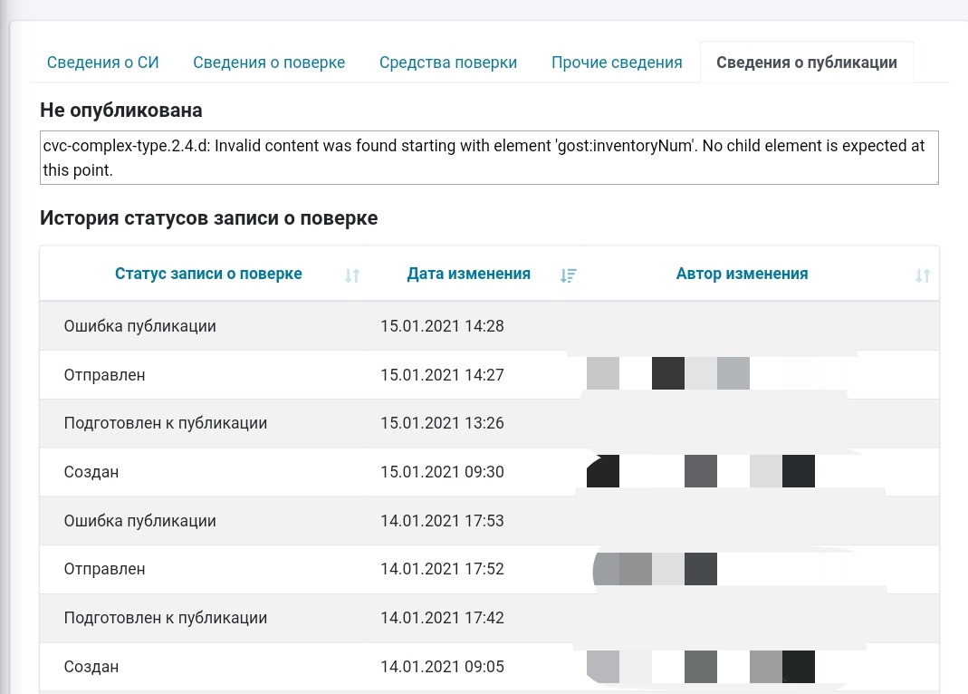The height and width of the screenshot is (694, 968).
Task: Click sort icon for Статус записи о поверке
Action: click(352, 275)
